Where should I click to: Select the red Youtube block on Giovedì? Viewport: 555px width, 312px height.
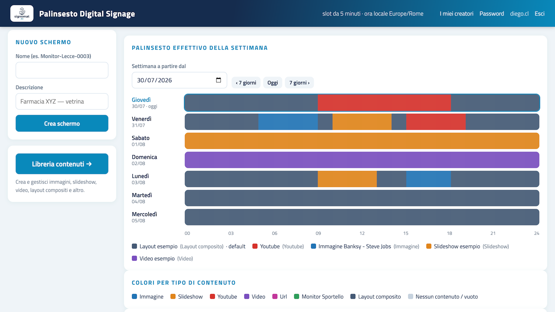pos(384,103)
